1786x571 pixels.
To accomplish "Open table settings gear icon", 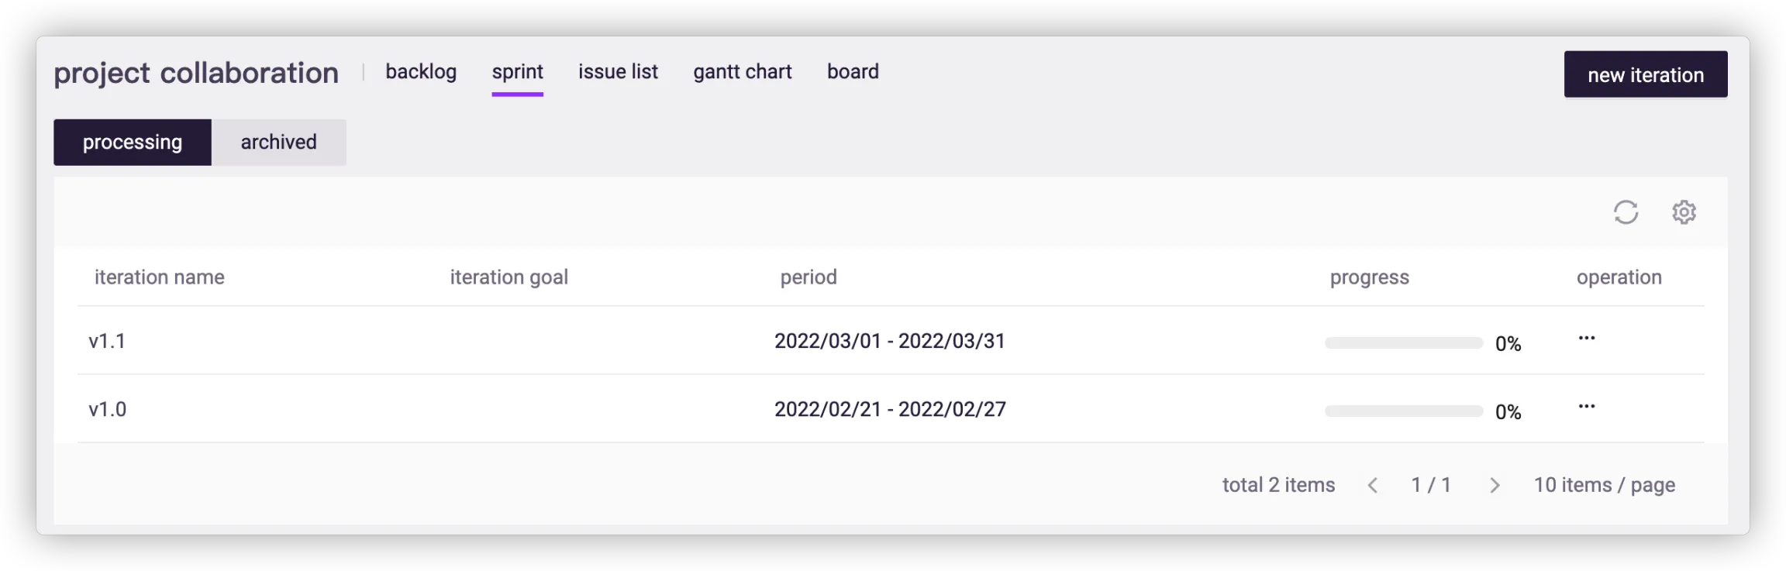I will (x=1684, y=212).
